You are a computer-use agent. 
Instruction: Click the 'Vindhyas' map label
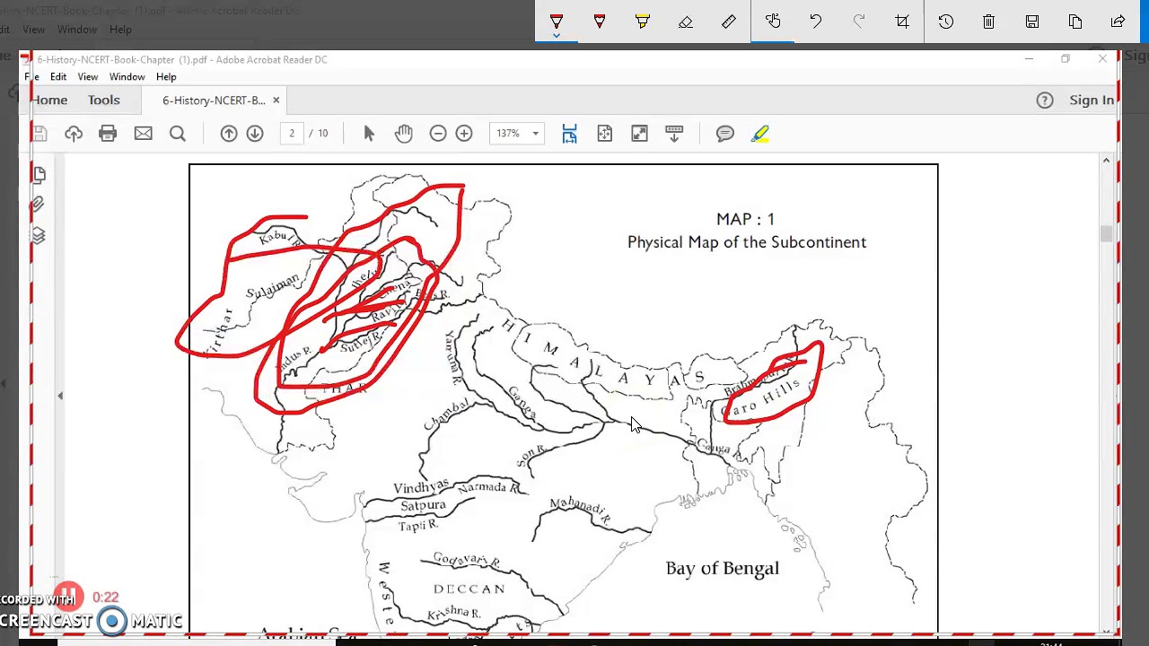click(421, 487)
